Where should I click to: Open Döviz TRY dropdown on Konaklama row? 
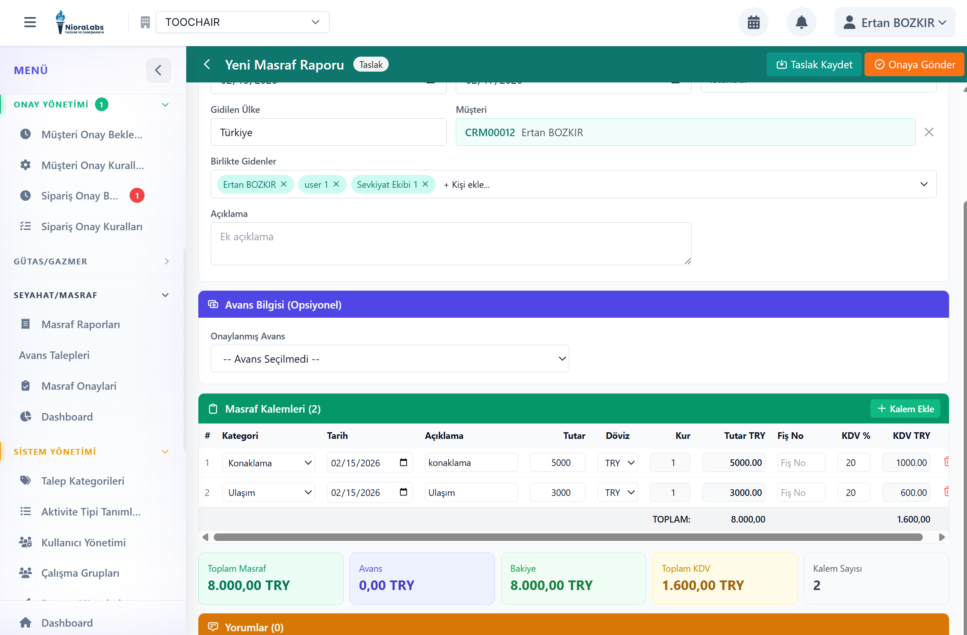(x=617, y=463)
